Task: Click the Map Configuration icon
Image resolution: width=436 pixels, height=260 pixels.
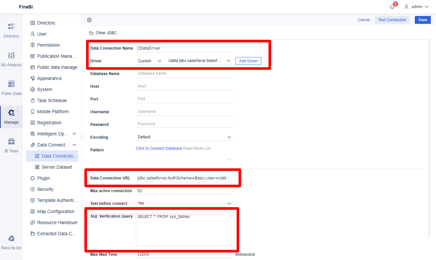Action: click(33, 211)
